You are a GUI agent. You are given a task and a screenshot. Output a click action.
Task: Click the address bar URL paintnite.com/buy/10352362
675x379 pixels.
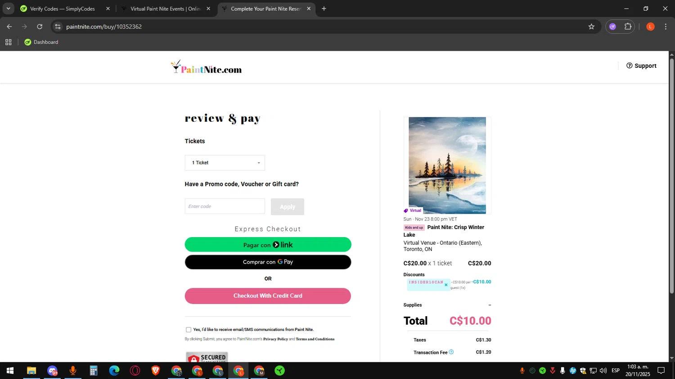pos(104,26)
